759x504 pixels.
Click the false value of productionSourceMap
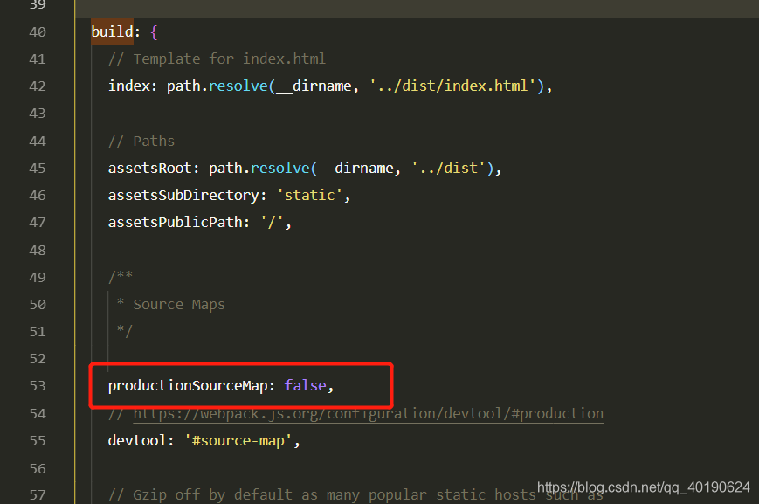pos(306,385)
